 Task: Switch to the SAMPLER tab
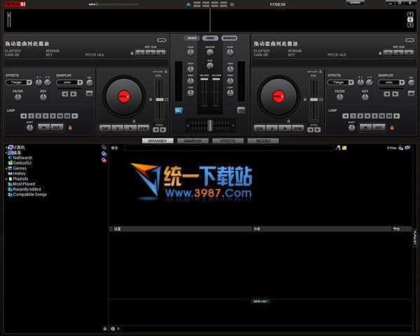tap(192, 141)
